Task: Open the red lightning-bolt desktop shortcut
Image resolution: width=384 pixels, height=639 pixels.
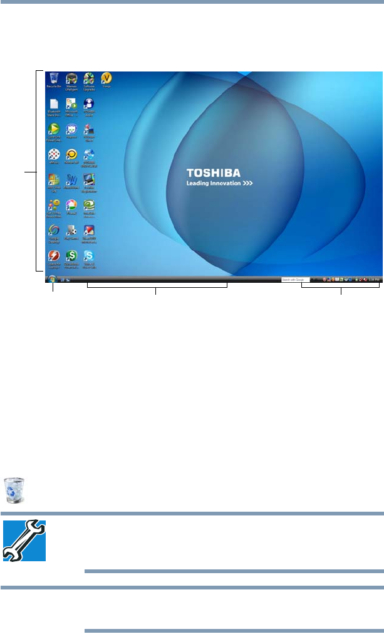Action: coord(54,260)
